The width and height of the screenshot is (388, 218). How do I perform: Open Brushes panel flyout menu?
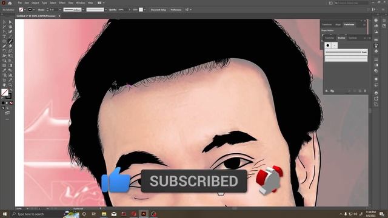370,38
